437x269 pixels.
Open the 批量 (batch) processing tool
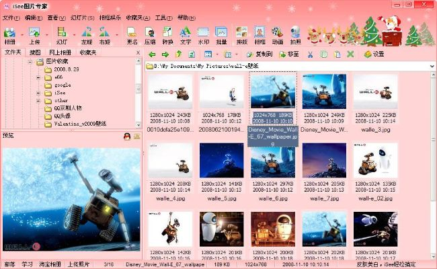pos(221,35)
